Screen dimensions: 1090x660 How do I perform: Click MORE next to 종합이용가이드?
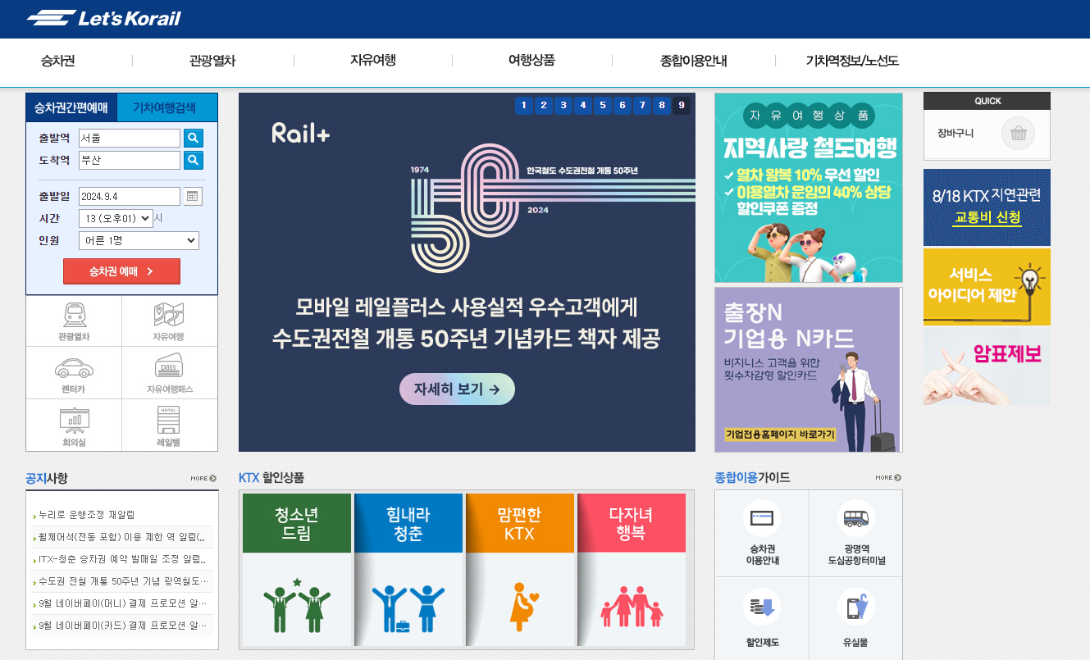point(888,477)
